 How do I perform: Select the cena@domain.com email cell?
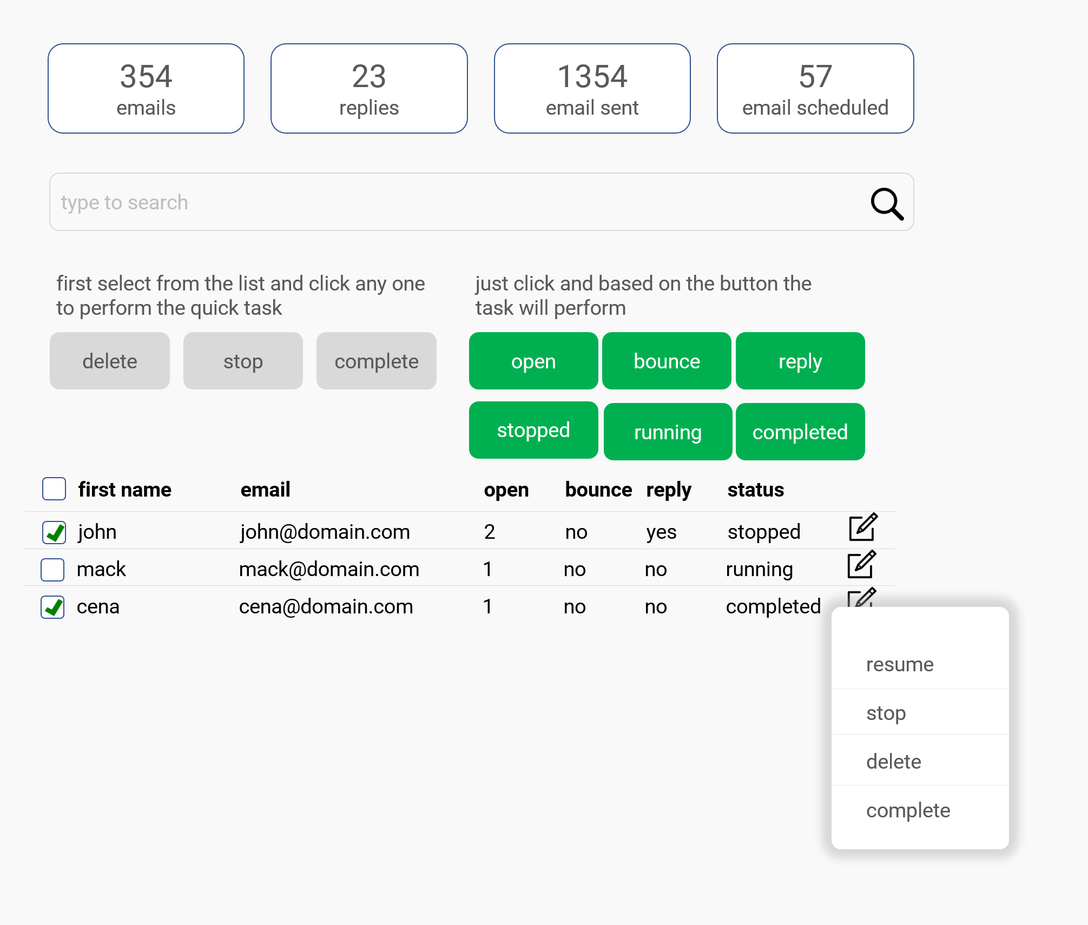coord(326,606)
